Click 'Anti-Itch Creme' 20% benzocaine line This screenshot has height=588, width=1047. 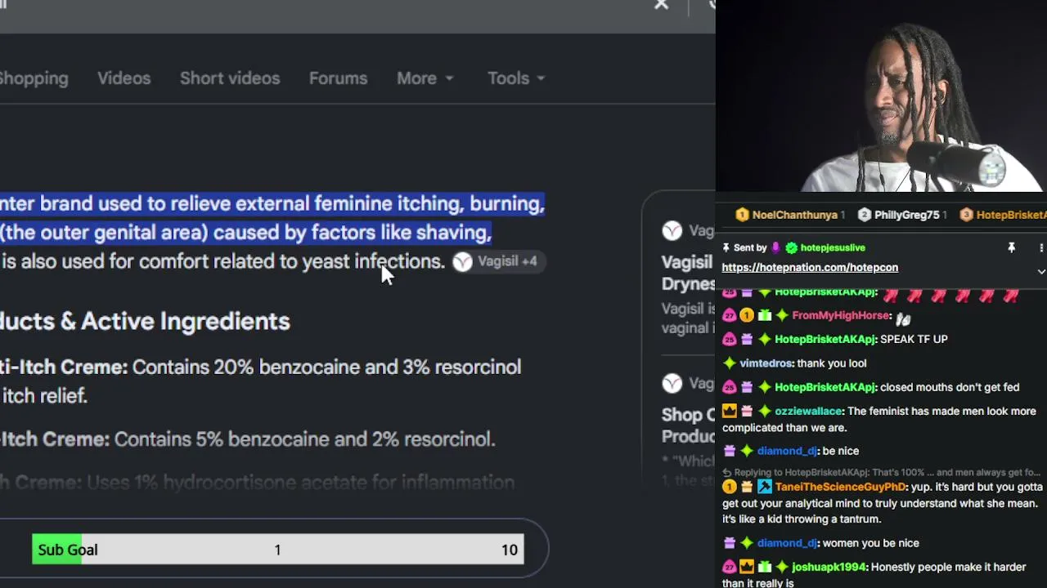[x=260, y=367]
